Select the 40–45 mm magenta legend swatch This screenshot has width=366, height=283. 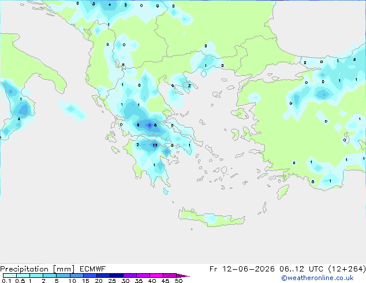(156, 275)
